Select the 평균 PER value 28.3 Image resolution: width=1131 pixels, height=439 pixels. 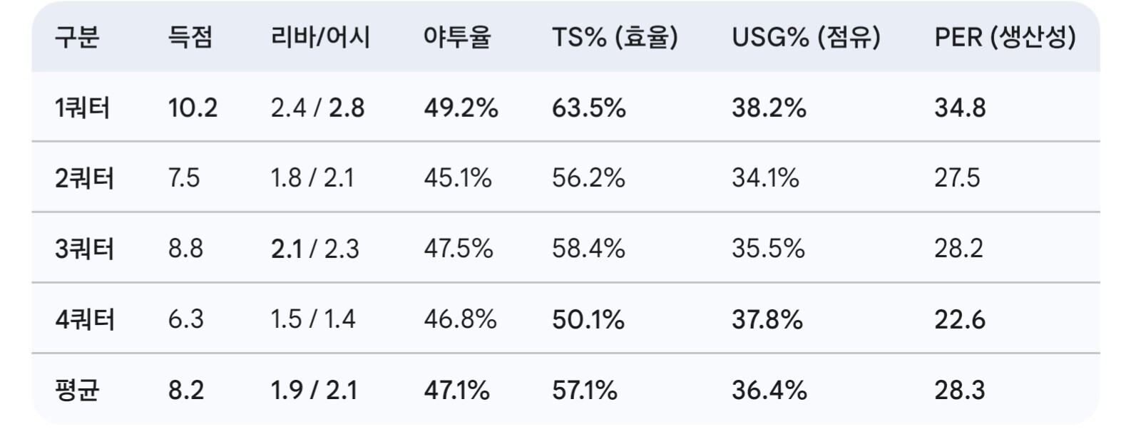(x=959, y=390)
